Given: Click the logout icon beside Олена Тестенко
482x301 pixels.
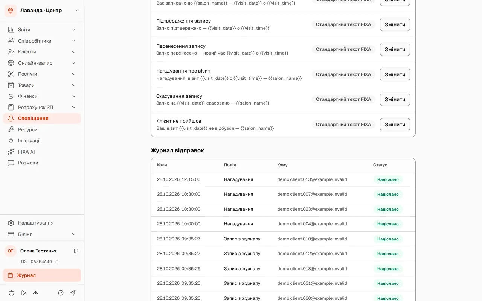Looking at the screenshot, I should tap(76, 251).
